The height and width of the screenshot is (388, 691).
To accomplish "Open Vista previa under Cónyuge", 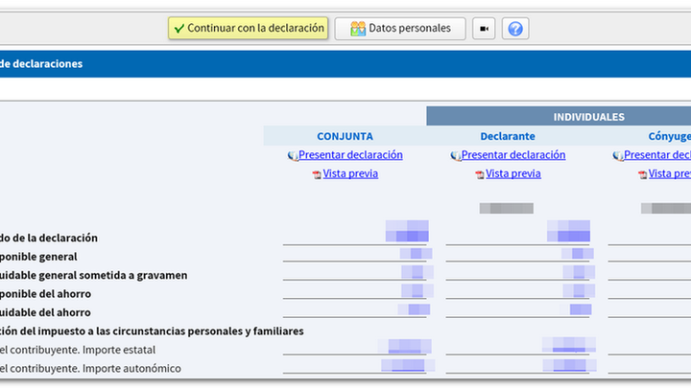I will click(x=670, y=173).
